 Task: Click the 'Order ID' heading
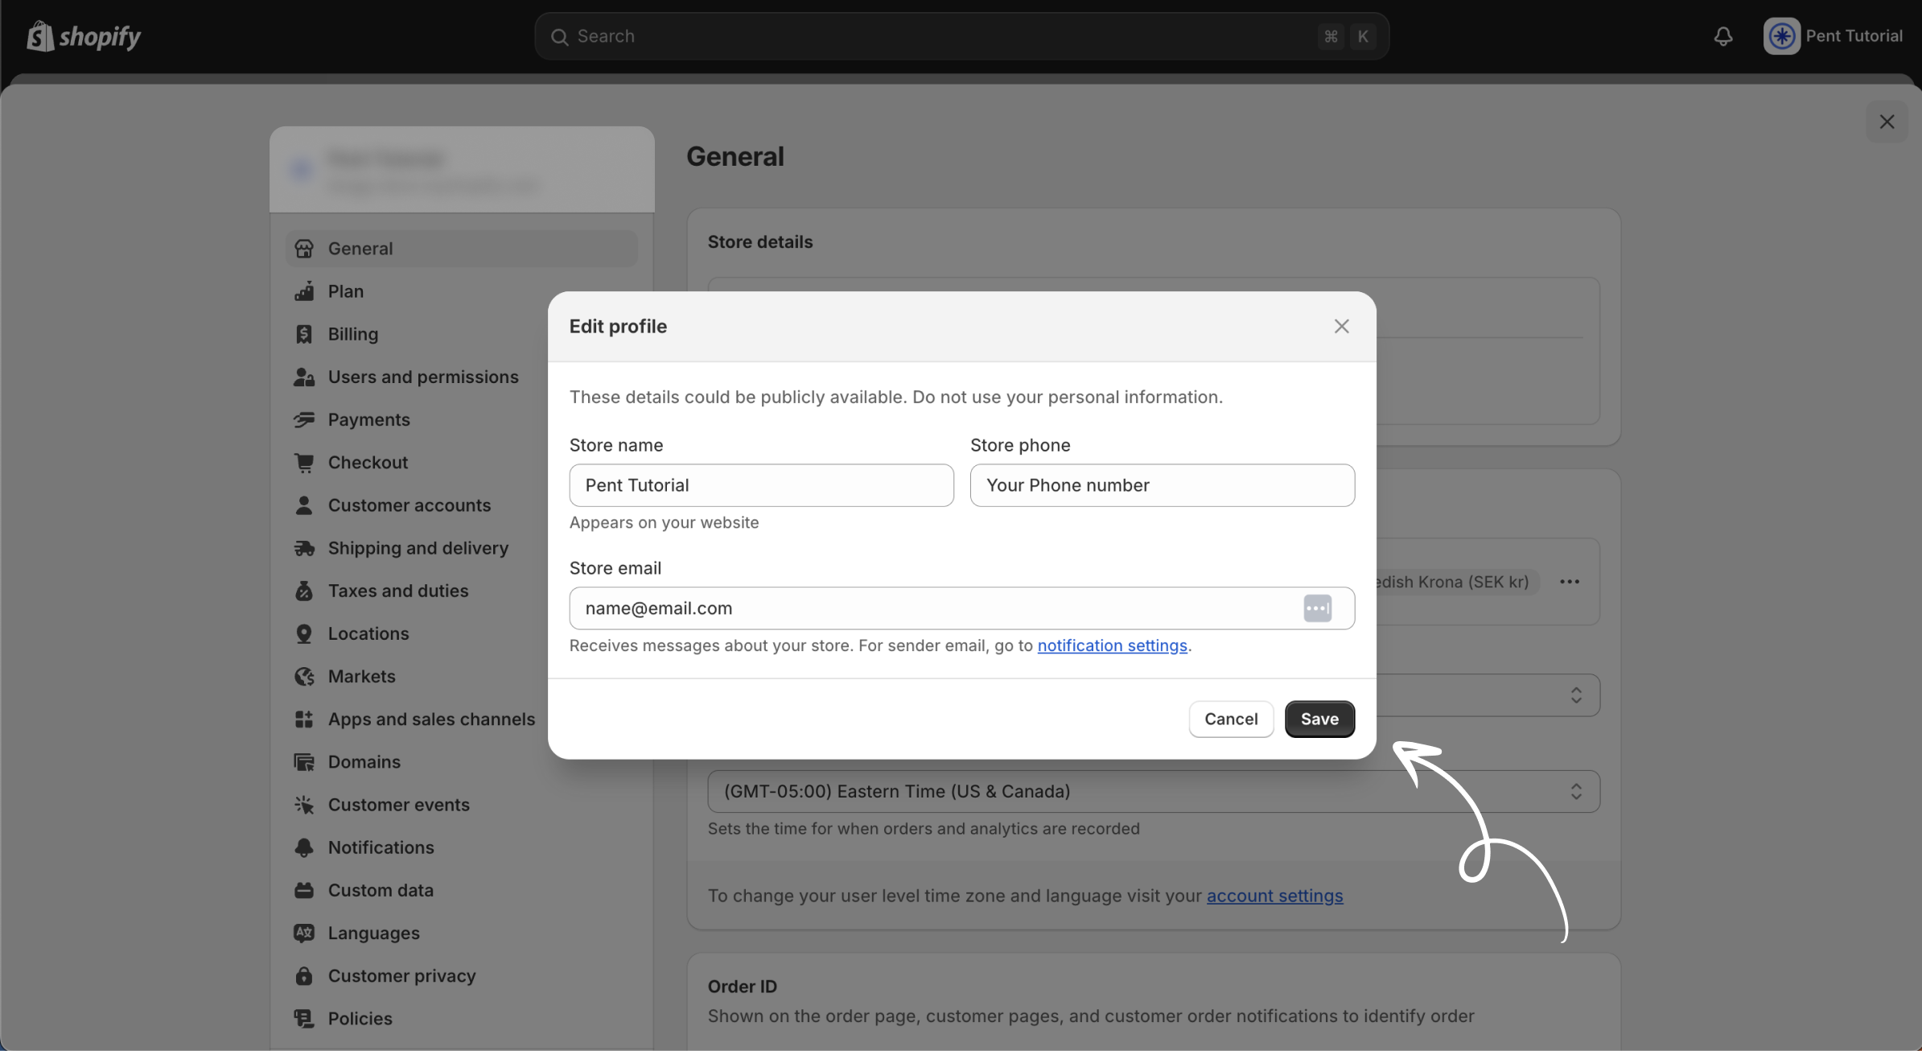pyautogui.click(x=742, y=987)
